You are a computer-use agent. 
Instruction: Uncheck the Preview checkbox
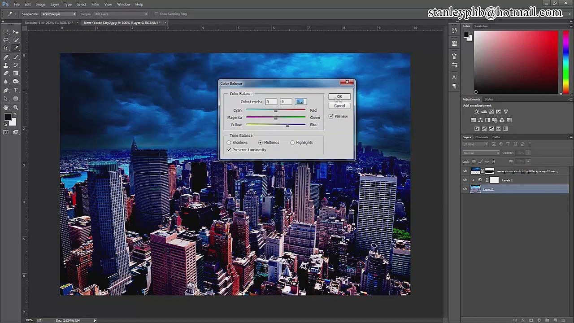[331, 116]
